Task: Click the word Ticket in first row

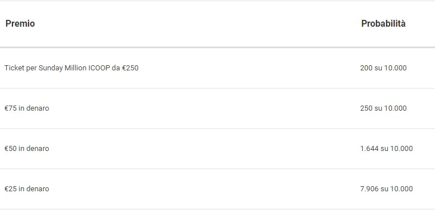Action: click(x=14, y=68)
